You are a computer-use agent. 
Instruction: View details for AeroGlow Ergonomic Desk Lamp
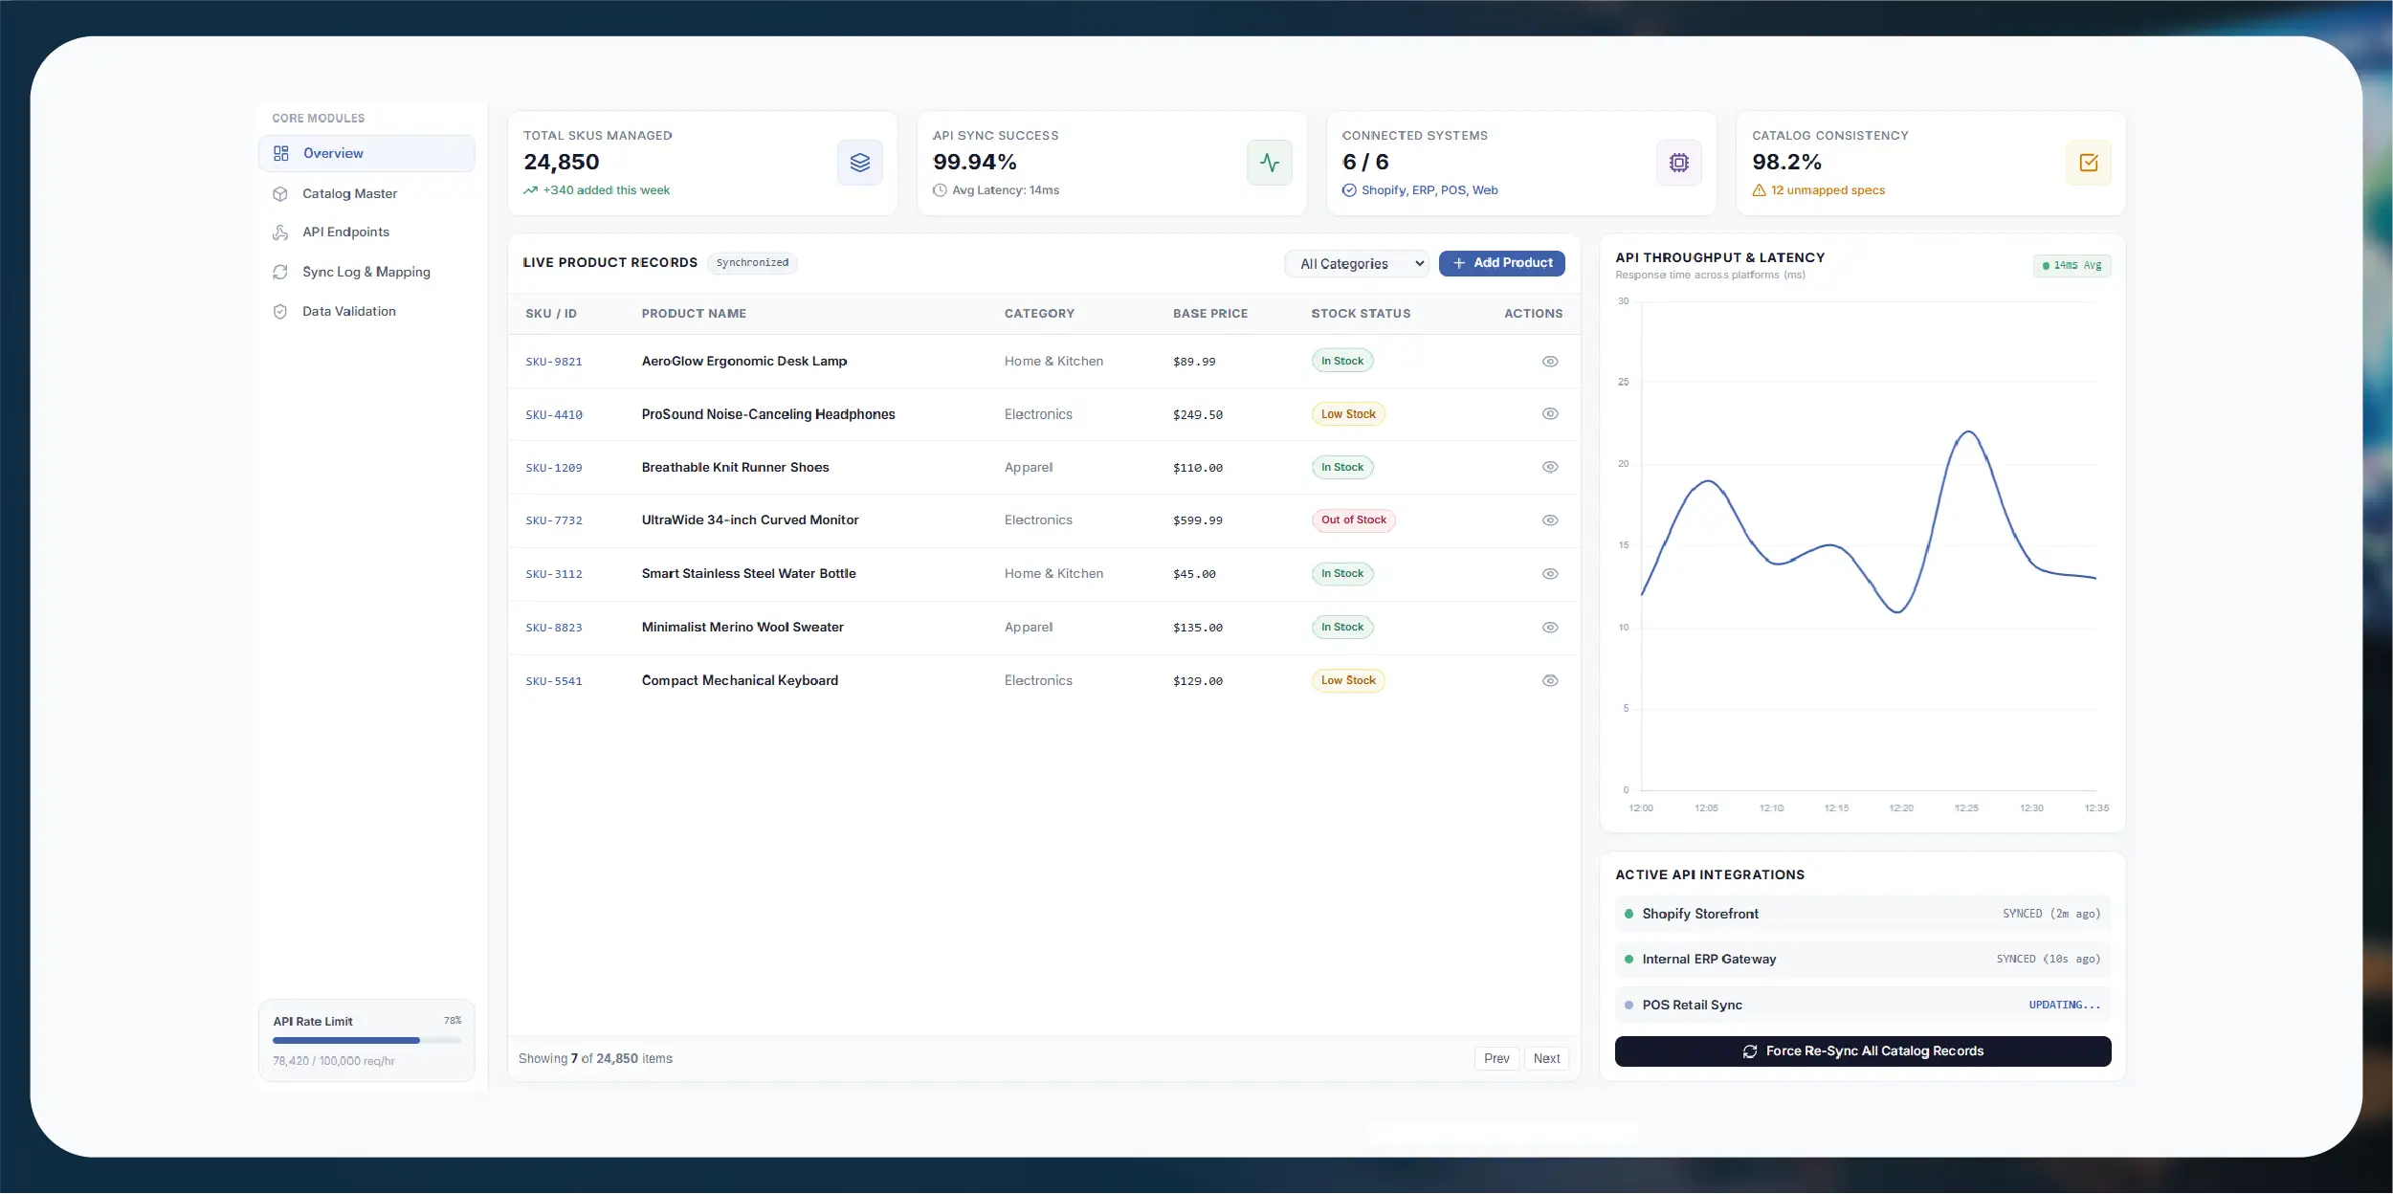[1551, 362]
